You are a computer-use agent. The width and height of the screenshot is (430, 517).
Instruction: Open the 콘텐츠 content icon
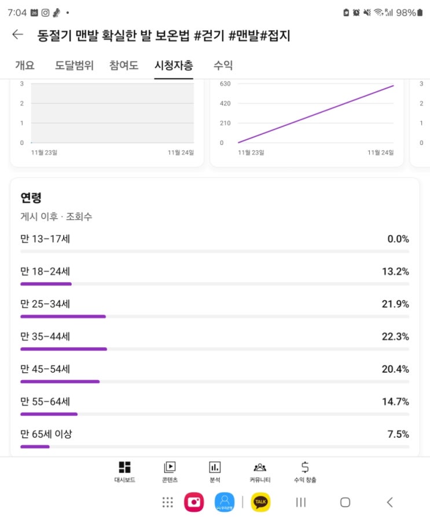coord(170,471)
